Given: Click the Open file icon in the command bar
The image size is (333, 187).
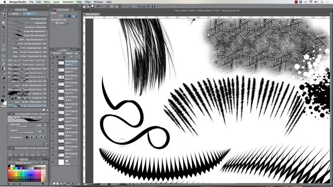Looking at the screenshot, I should [x=88, y=6].
